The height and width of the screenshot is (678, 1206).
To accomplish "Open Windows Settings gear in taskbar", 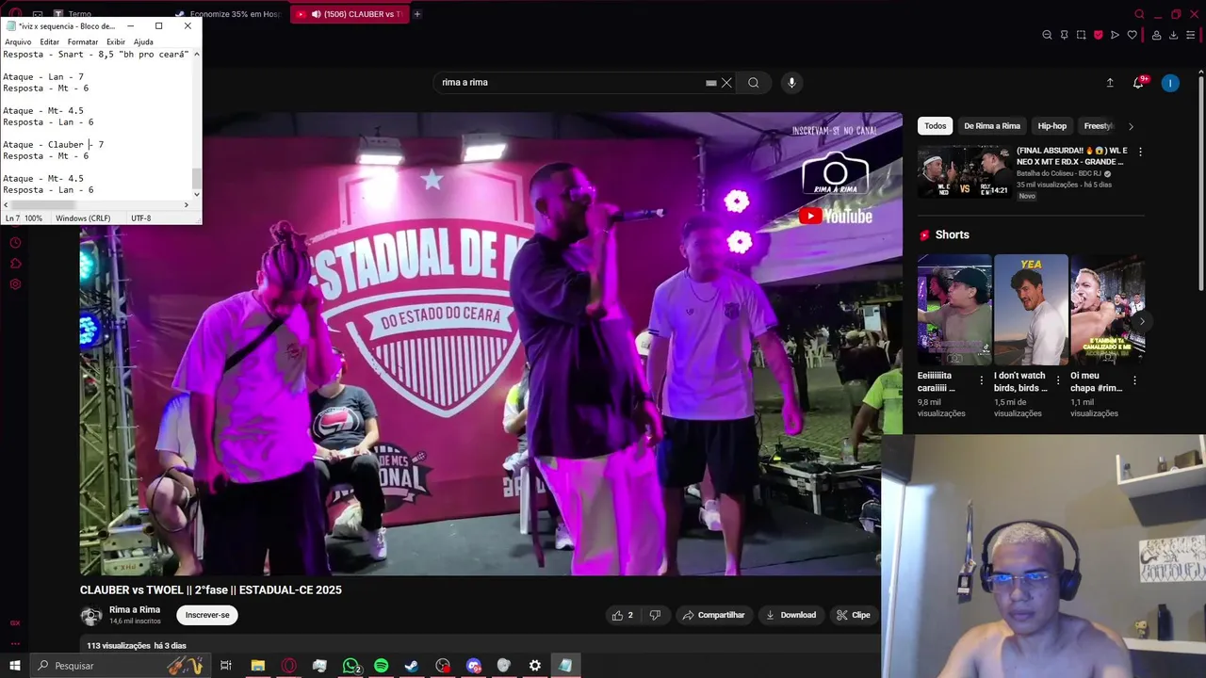I will click(x=534, y=666).
